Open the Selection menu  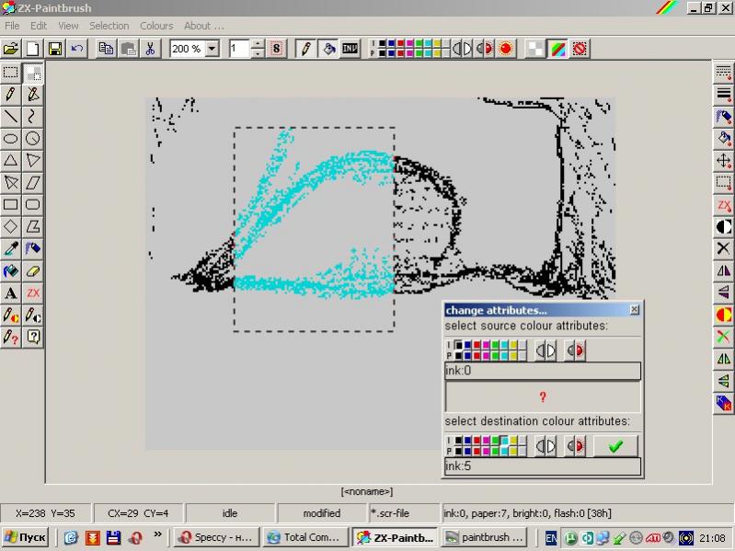coord(109,26)
